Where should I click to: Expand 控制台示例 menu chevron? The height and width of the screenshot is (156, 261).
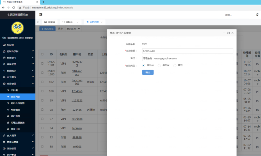pos(33,51)
